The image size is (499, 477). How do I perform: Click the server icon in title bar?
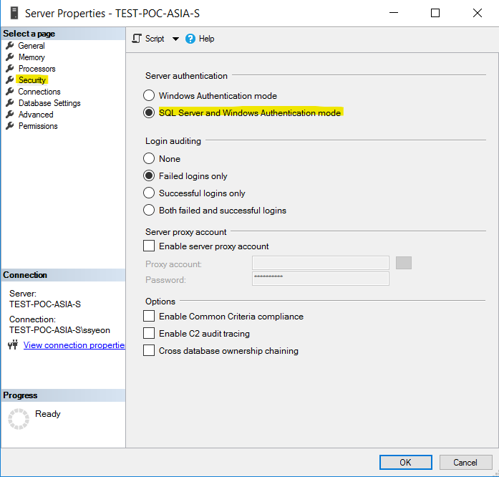coord(14,14)
